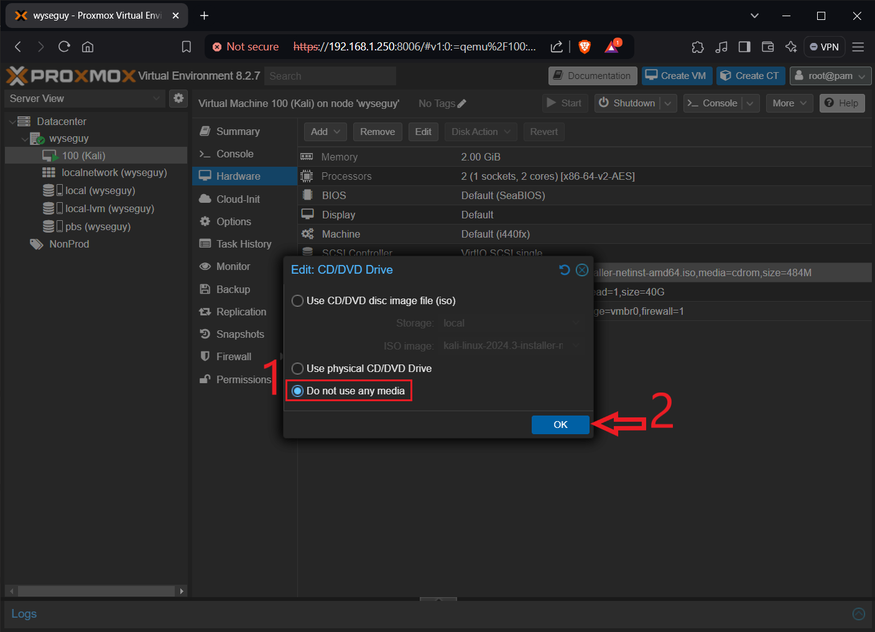This screenshot has width=875, height=632.
Task: Click the Help button
Action: point(842,103)
